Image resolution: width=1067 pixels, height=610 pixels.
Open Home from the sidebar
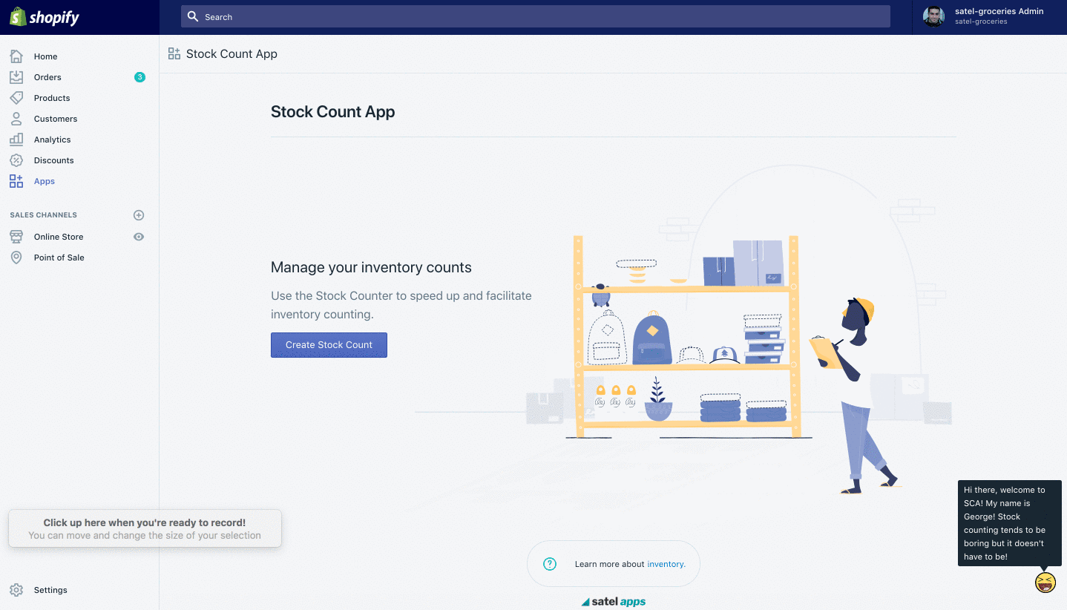pyautogui.click(x=45, y=56)
